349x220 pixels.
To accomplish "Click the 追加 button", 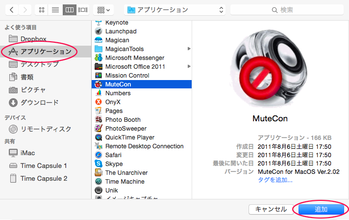I will tap(321, 209).
